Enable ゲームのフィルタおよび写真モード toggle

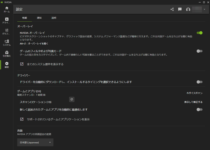tap(199, 51)
